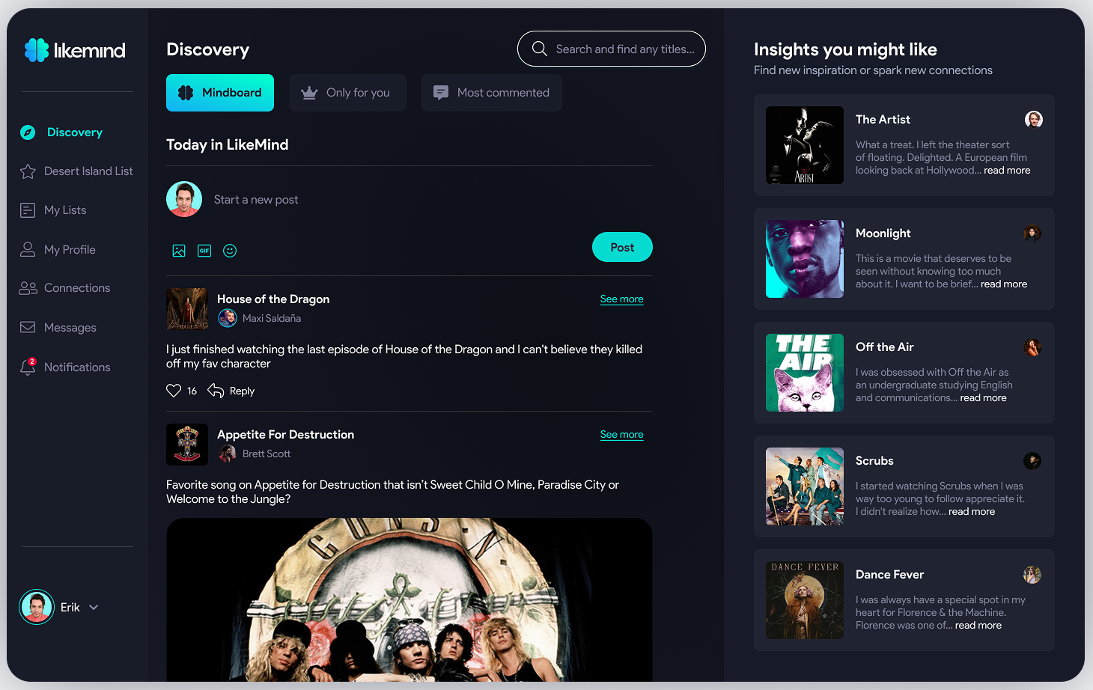Image resolution: width=1093 pixels, height=690 pixels.
Task: Go to Connections in the sidebar
Action: (x=76, y=288)
